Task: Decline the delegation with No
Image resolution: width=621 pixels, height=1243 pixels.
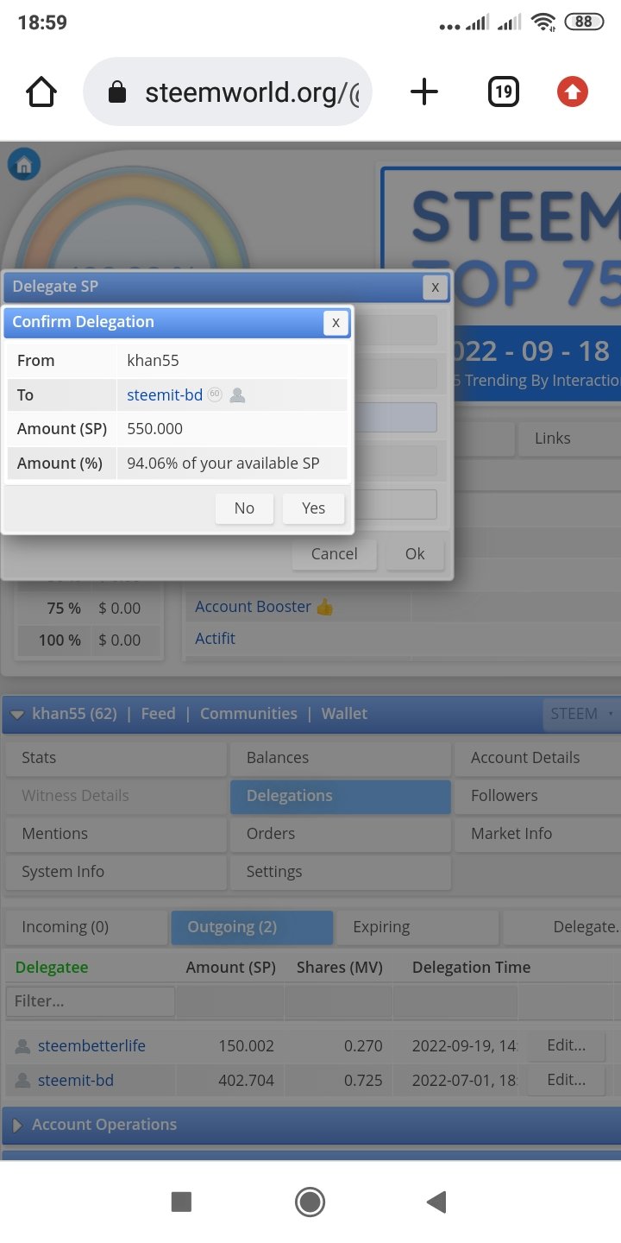Action: tap(244, 508)
